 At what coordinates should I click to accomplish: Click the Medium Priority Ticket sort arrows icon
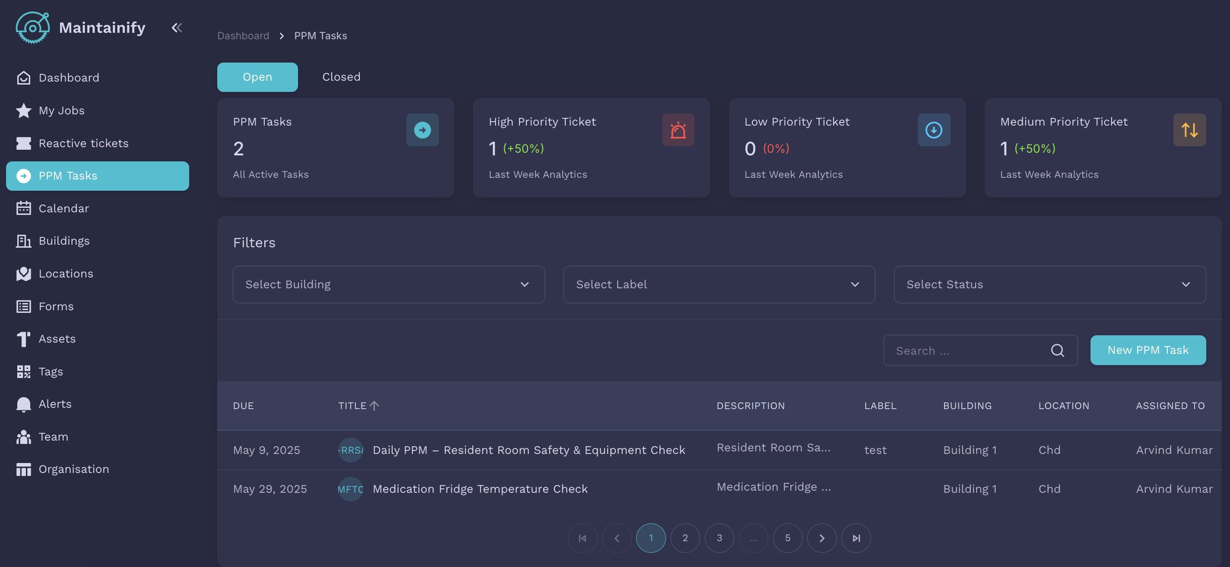1189,130
